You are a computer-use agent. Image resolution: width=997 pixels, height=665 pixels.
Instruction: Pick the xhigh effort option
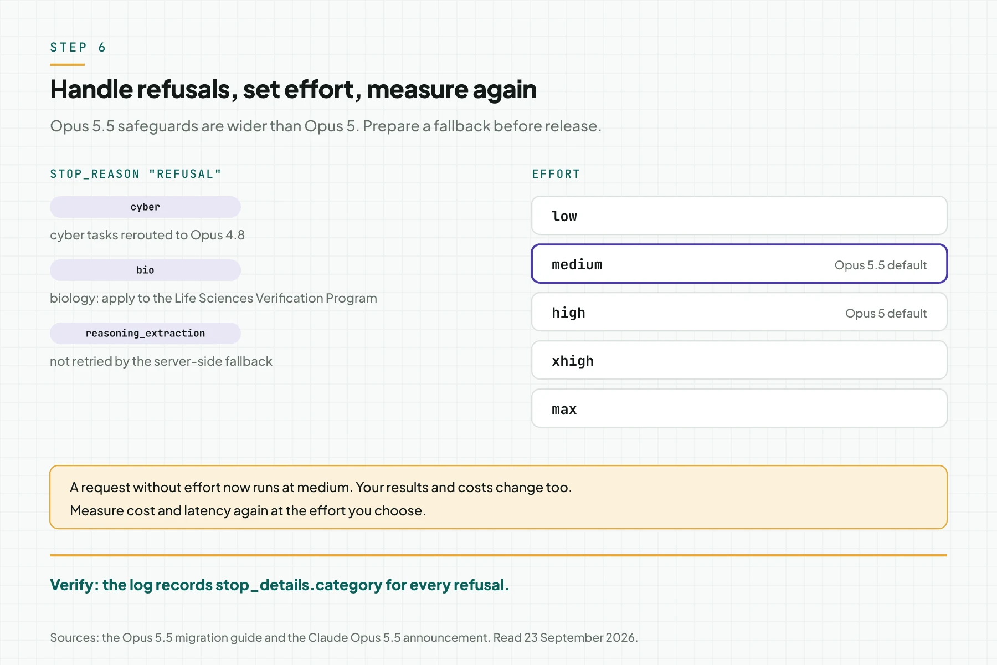click(x=739, y=360)
